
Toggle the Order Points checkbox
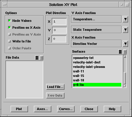[9, 48]
